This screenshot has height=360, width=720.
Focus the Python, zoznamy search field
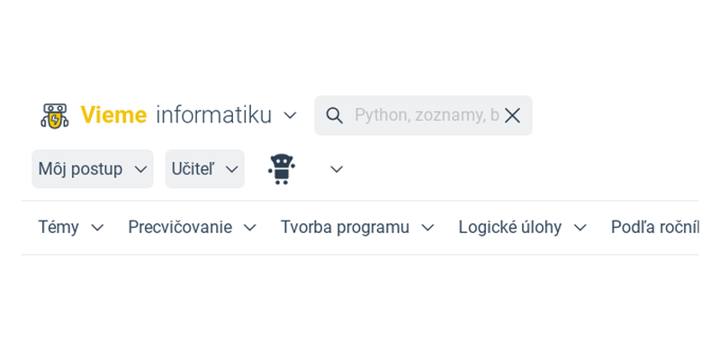tap(426, 115)
